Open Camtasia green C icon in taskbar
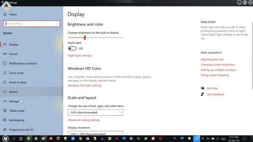The image size is (253, 142). point(28,138)
